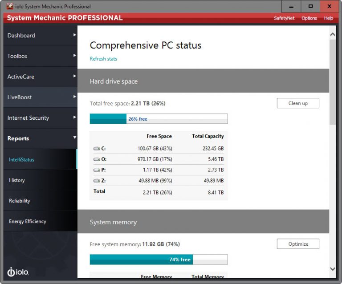Open the LiveBoost section
342x284 pixels.
point(41,97)
